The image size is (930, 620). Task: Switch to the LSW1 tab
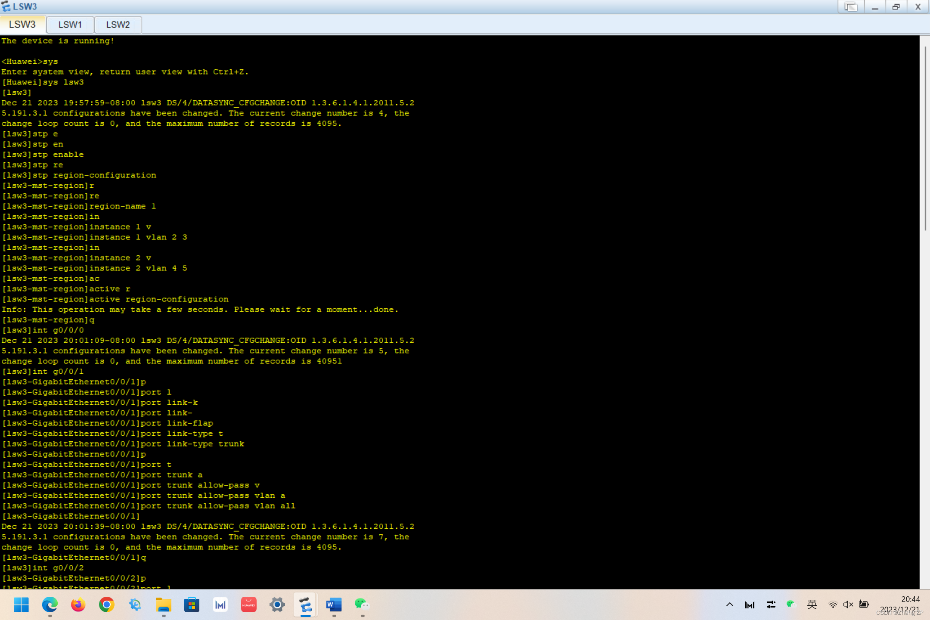pos(70,25)
